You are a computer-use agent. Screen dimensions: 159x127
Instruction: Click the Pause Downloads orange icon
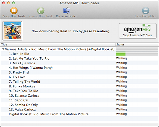coord(14,10)
